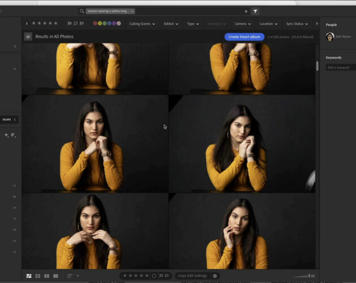Open the Edited filter menu

[171, 24]
